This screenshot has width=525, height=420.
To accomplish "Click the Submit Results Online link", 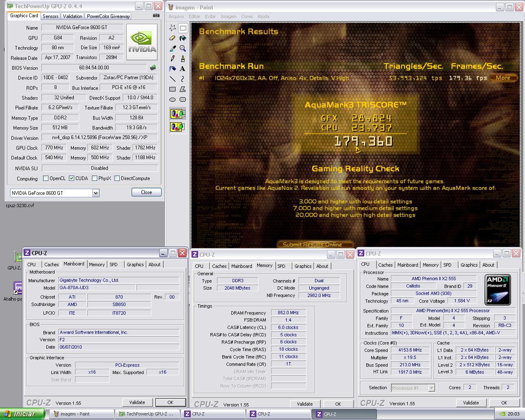I will pyautogui.click(x=315, y=244).
